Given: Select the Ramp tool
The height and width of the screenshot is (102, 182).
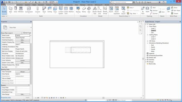Looking at the screenshot, I should pos(84,9).
